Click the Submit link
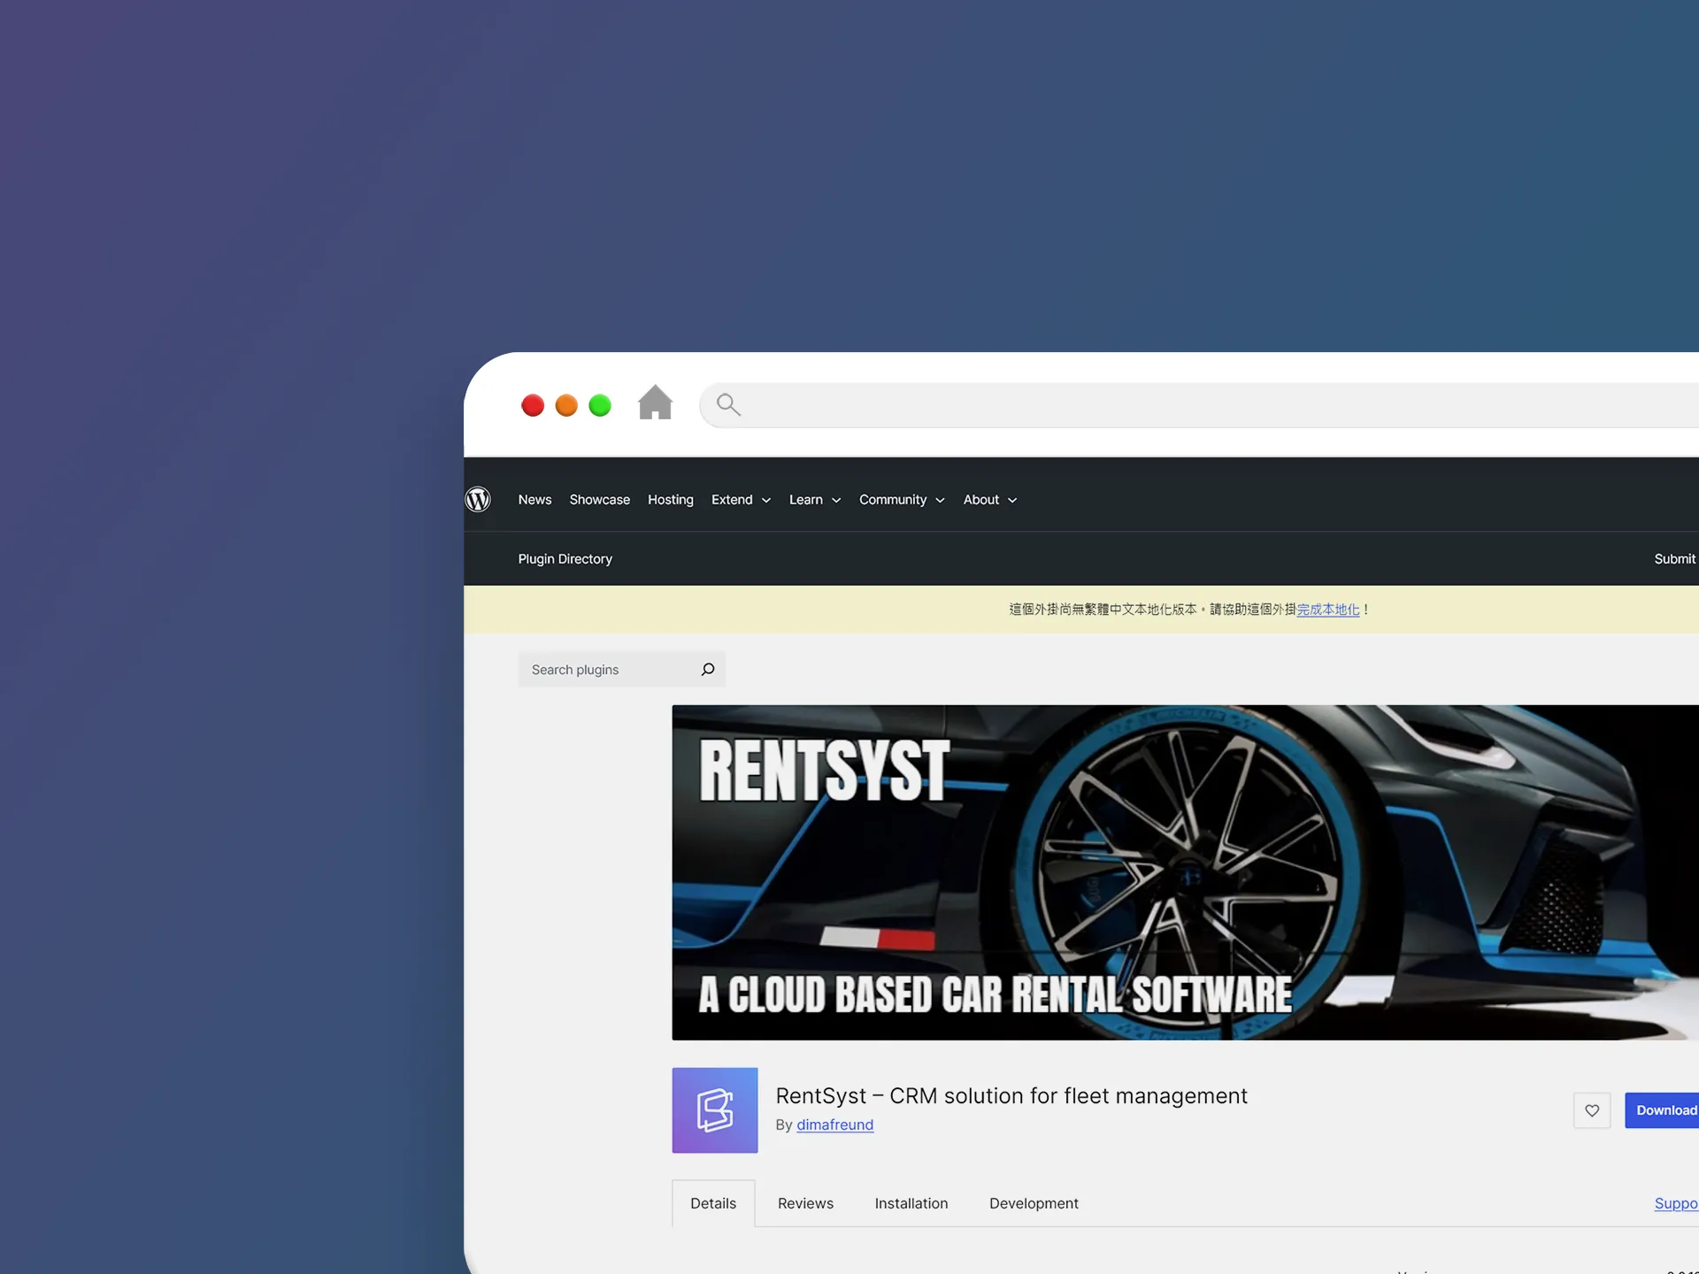 [x=1676, y=559]
